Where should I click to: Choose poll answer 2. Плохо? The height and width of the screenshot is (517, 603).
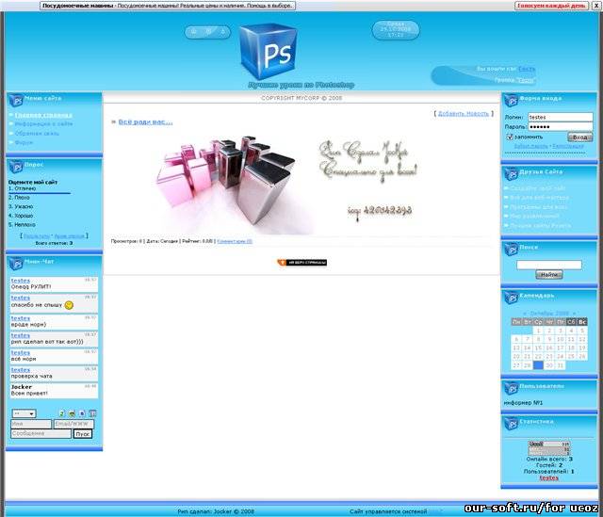19,197
